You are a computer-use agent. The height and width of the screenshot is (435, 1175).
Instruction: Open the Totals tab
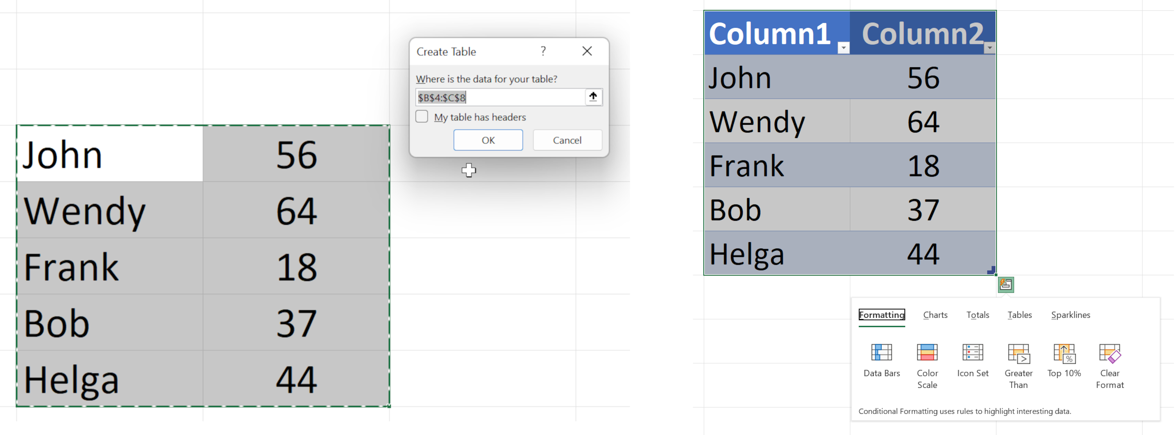[x=978, y=315]
